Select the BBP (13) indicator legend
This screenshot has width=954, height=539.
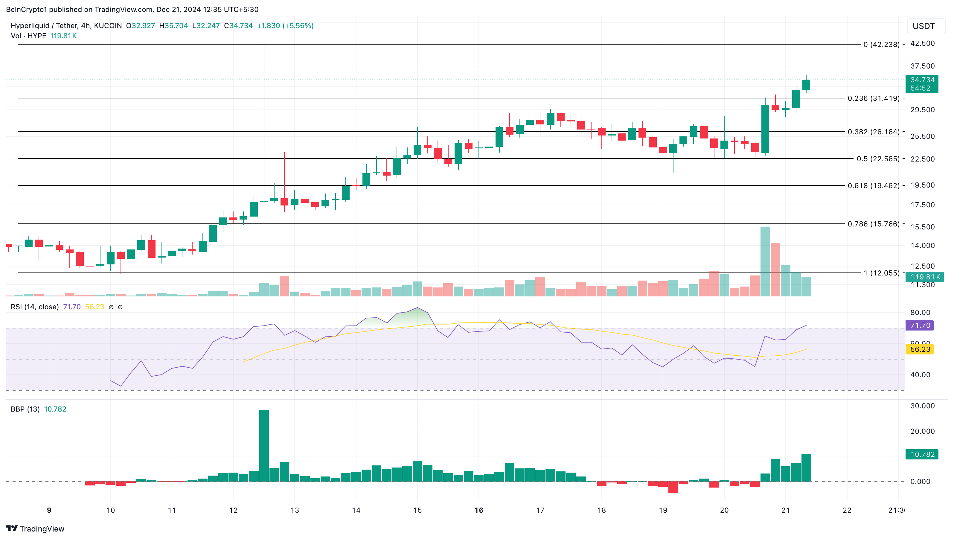click(x=25, y=409)
